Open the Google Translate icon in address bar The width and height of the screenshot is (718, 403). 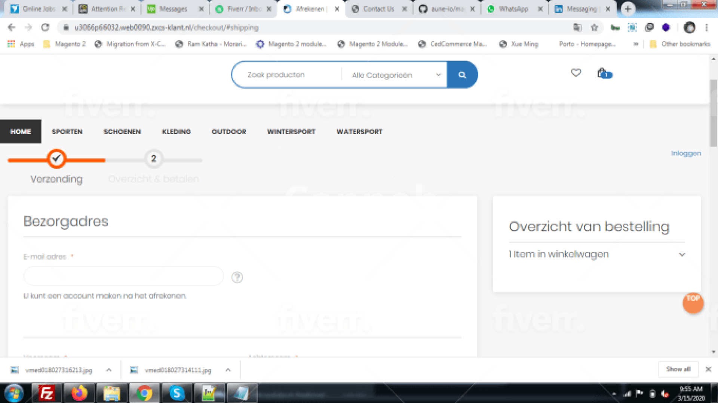tap(577, 28)
